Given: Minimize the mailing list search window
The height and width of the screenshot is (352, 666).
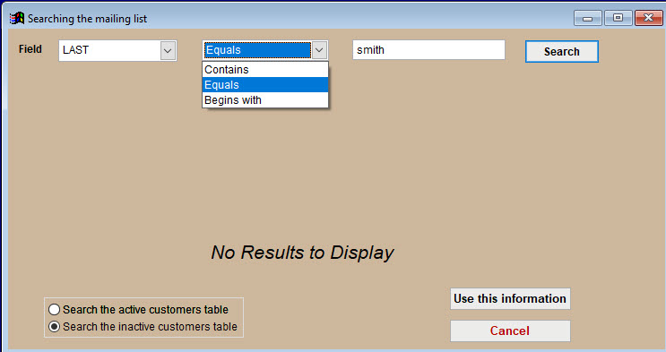Looking at the screenshot, I should [x=587, y=18].
